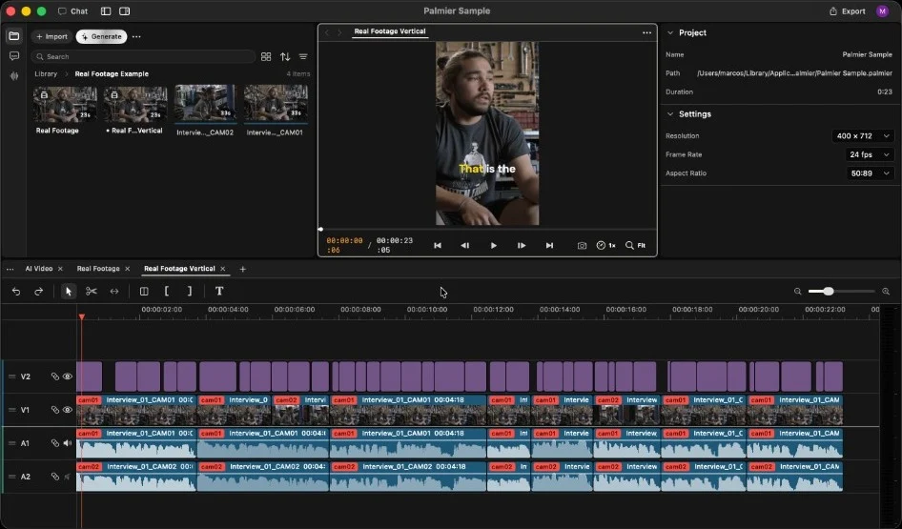Go back in preview history

(327, 32)
